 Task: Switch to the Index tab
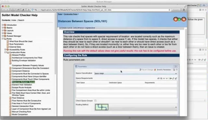pyautogui.click(x=14, y=20)
